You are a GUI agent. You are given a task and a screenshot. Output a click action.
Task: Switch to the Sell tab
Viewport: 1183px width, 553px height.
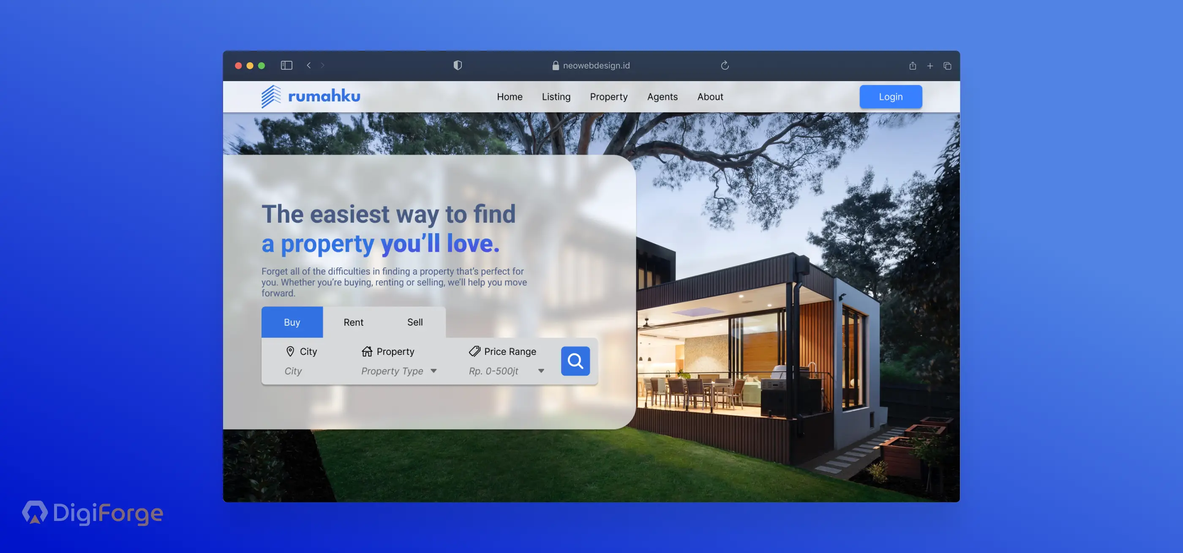tap(415, 322)
